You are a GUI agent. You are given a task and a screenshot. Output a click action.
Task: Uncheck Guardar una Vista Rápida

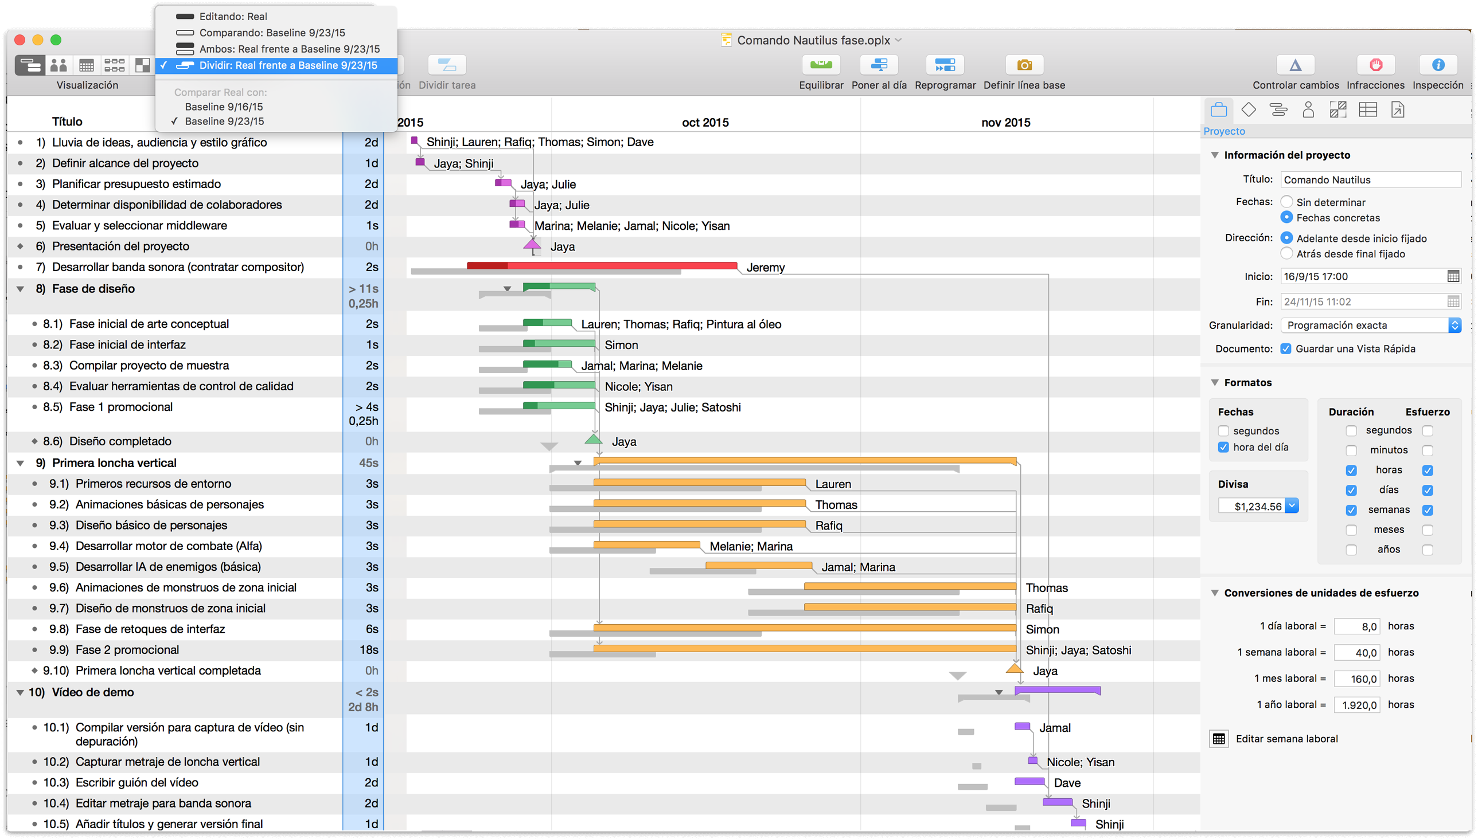tap(1285, 348)
